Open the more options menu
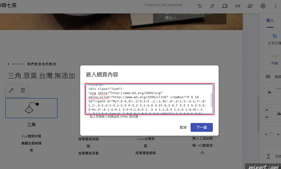Viewport: 281px width, 169px height. 276,6
